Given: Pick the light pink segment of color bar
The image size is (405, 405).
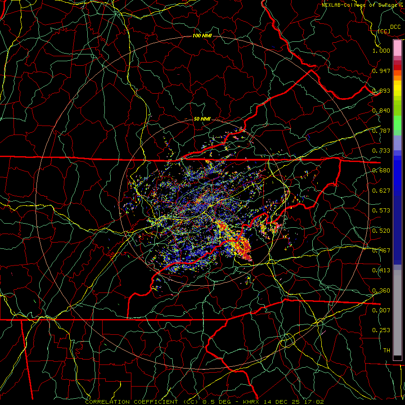Looking at the screenshot, I should (x=397, y=48).
